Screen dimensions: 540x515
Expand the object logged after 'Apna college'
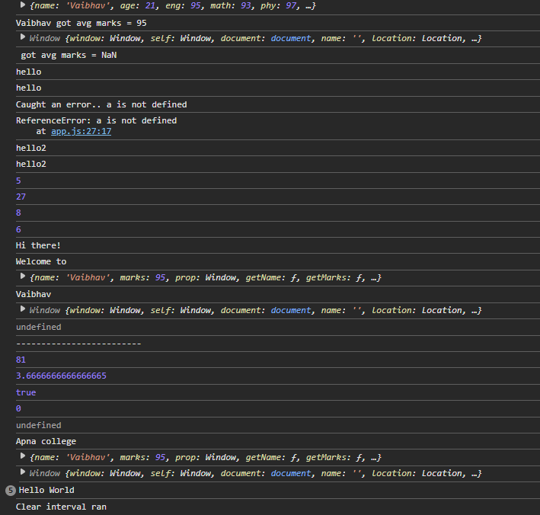click(x=23, y=456)
